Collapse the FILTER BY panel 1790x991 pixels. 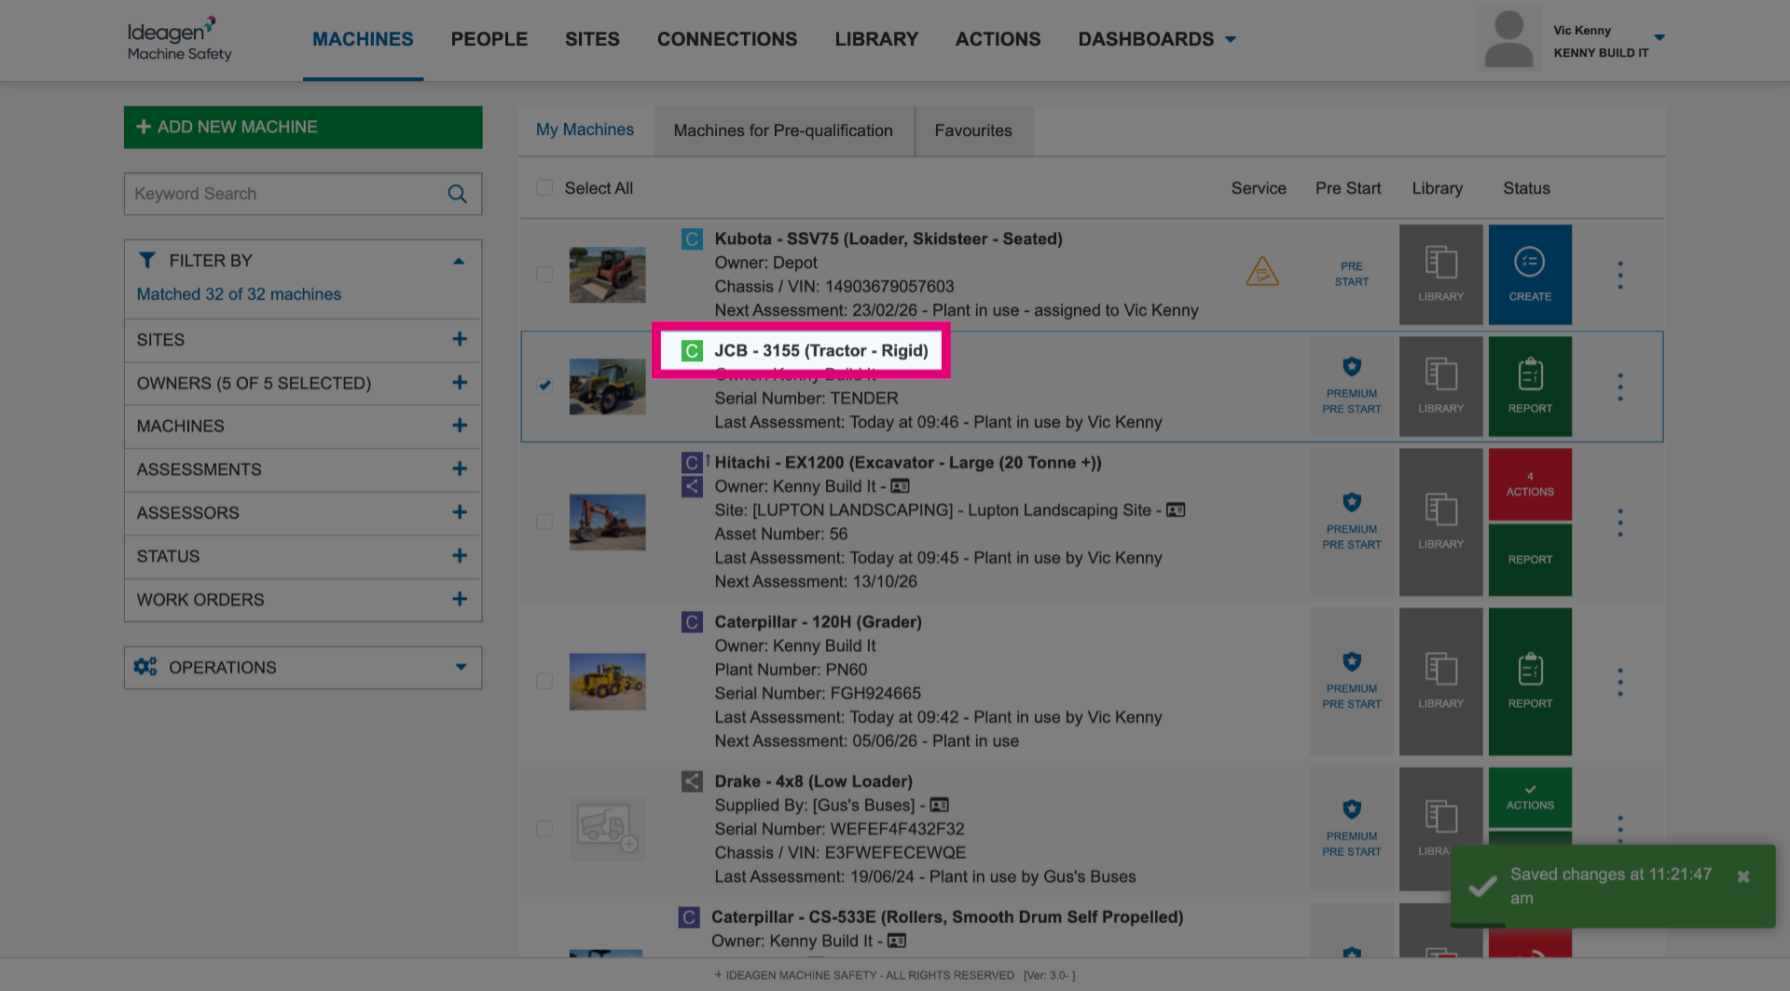tap(459, 261)
